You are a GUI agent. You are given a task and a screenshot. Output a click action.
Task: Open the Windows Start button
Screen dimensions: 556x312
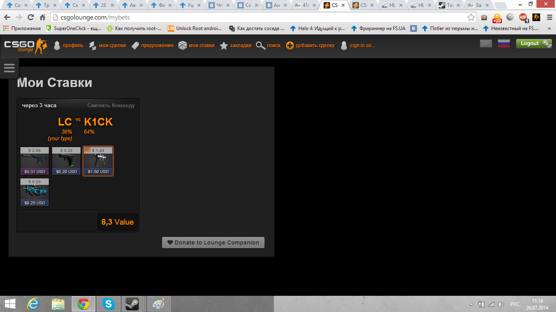10,304
